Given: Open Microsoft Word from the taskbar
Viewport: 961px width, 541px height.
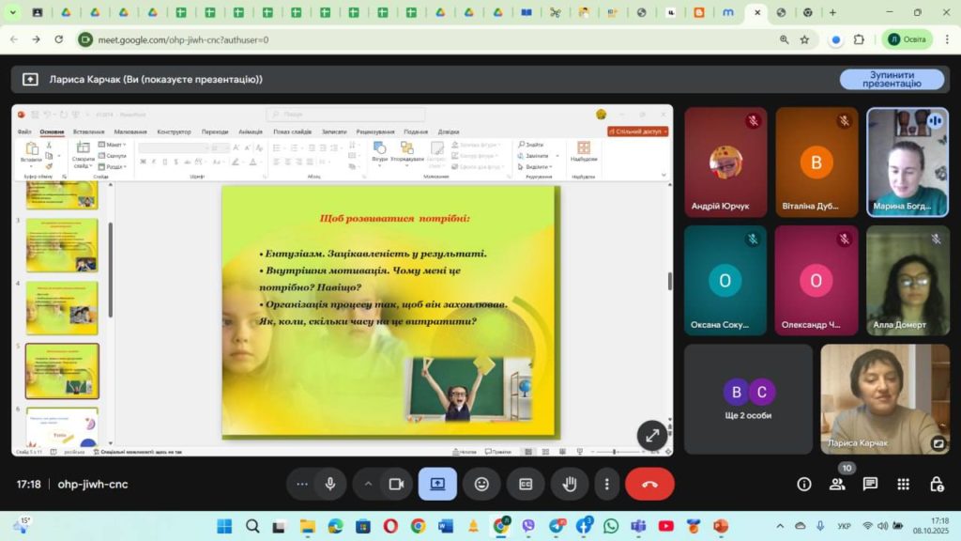Looking at the screenshot, I should [x=445, y=526].
